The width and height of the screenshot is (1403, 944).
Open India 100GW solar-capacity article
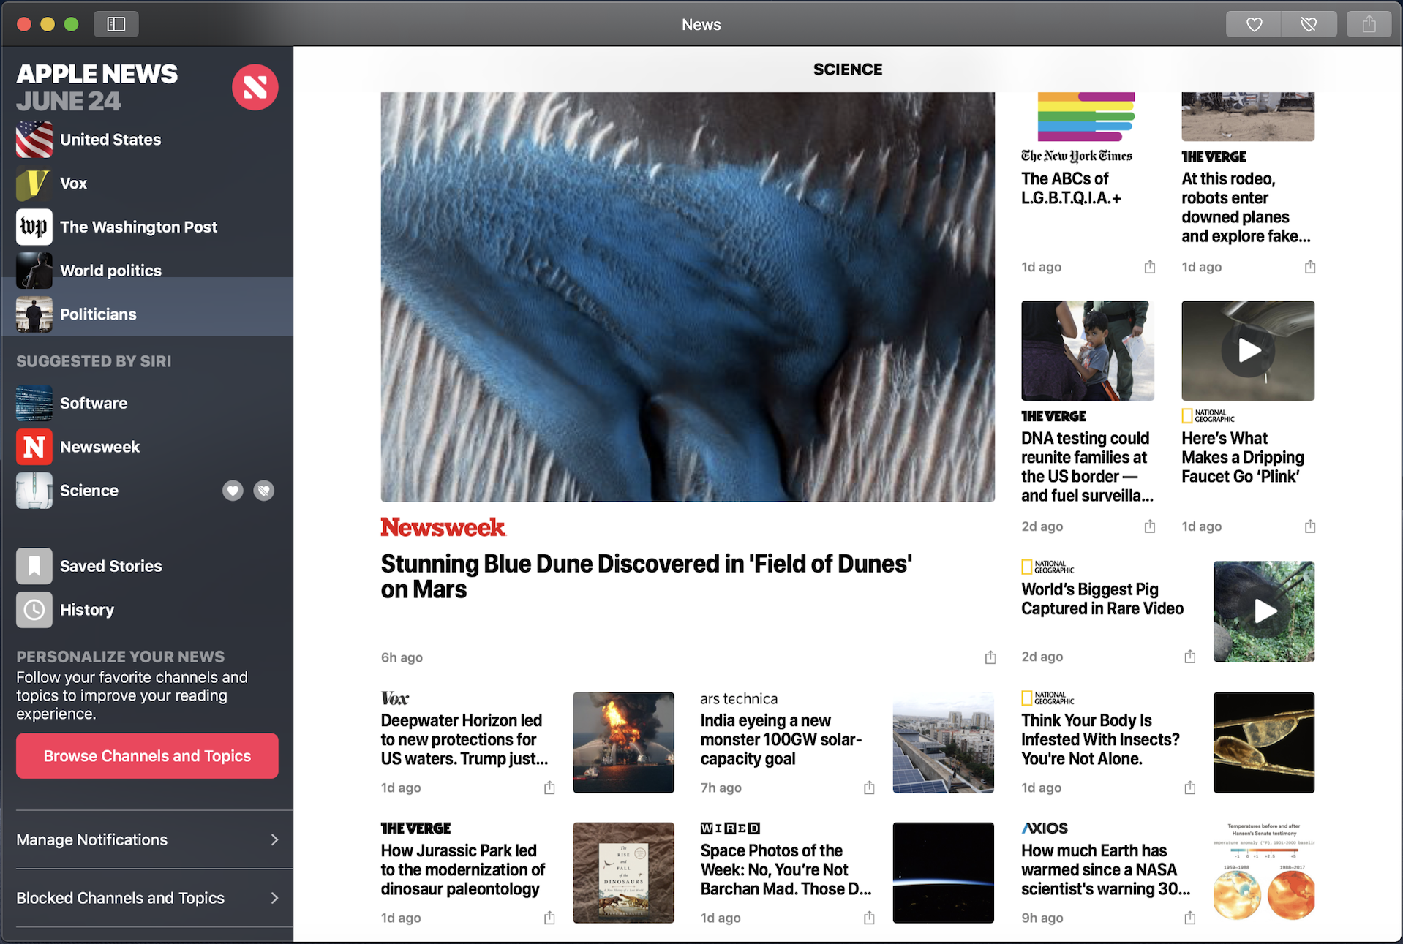tap(781, 739)
